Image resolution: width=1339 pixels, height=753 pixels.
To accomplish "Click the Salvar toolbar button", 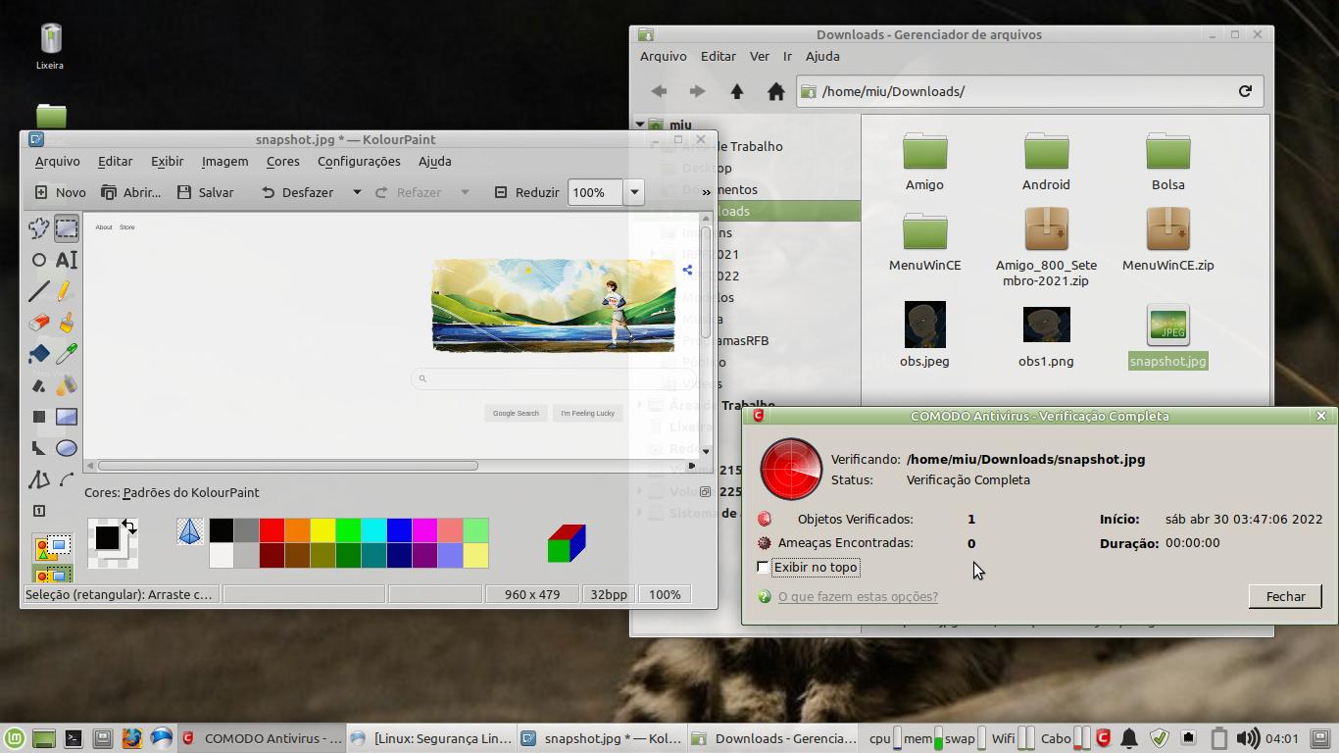I will click(x=205, y=192).
